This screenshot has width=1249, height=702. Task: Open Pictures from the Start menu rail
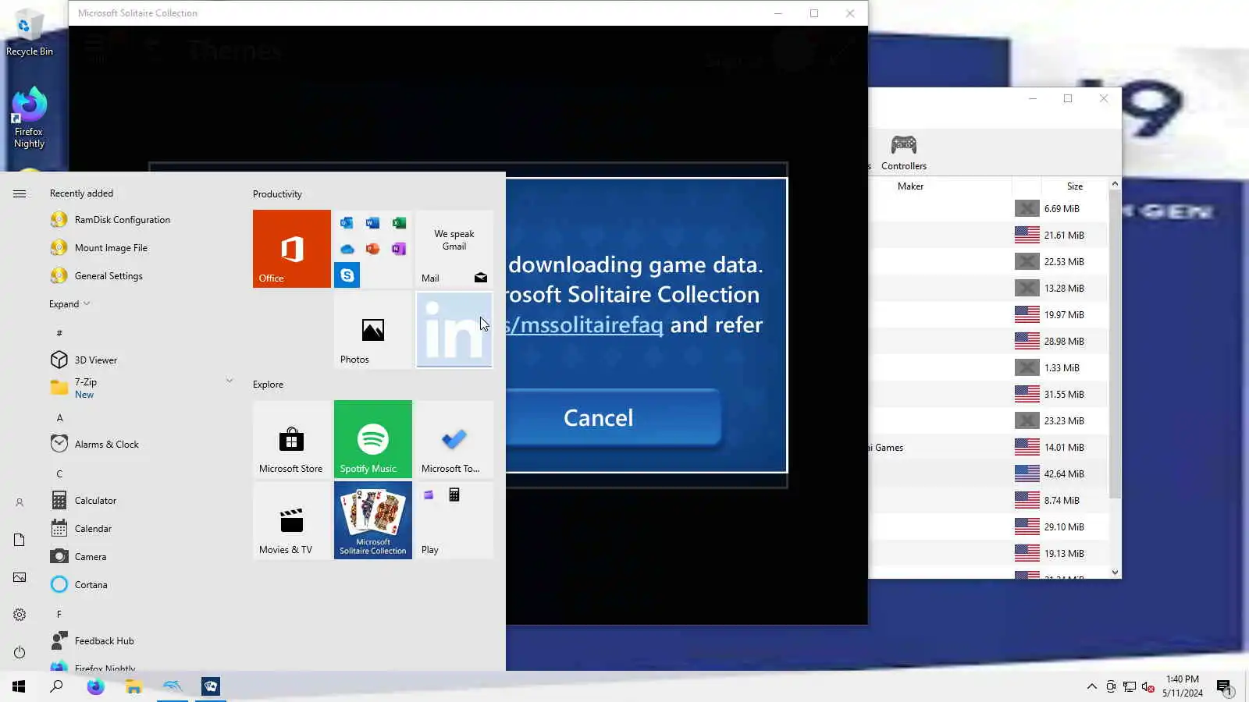point(20,577)
